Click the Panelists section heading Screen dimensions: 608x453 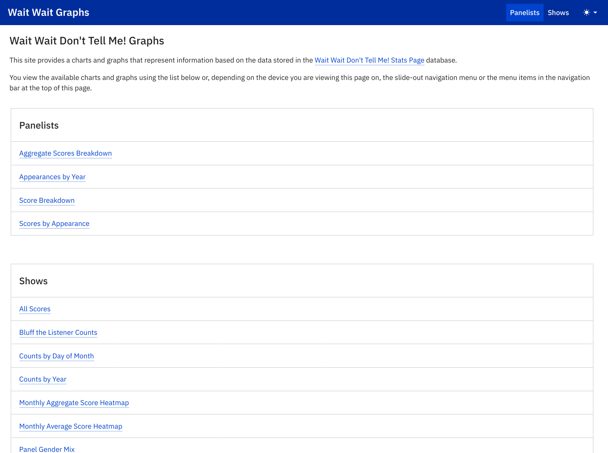point(39,126)
